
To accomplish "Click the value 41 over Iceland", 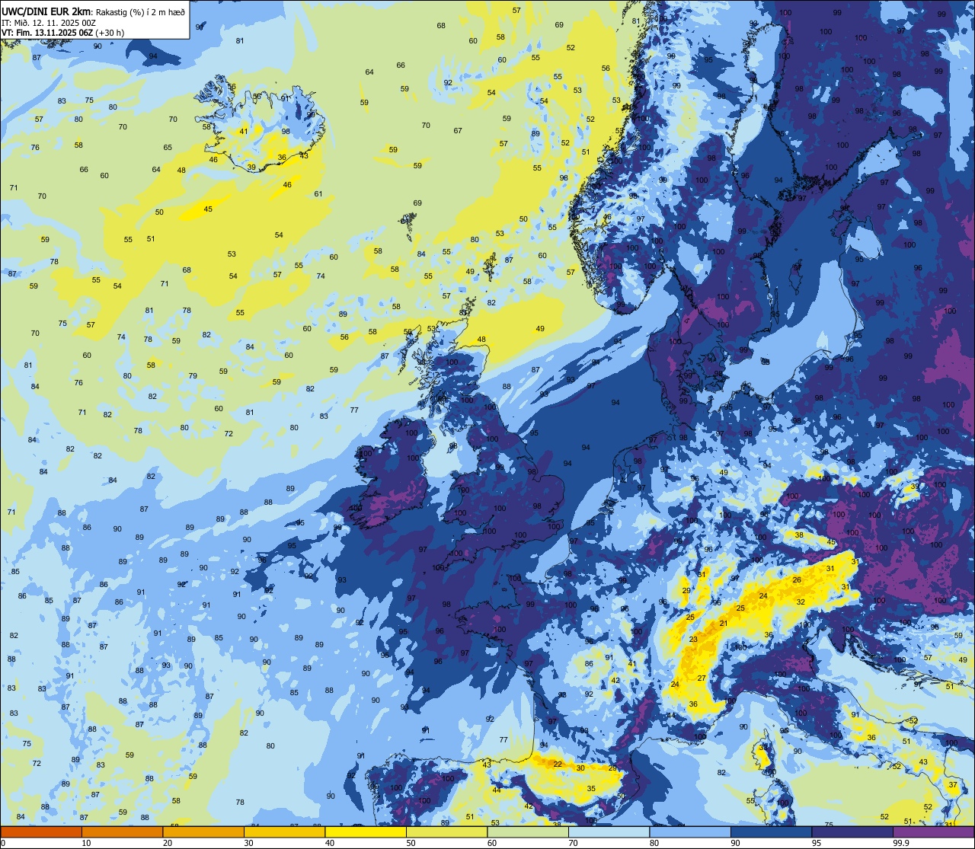I will [x=244, y=131].
